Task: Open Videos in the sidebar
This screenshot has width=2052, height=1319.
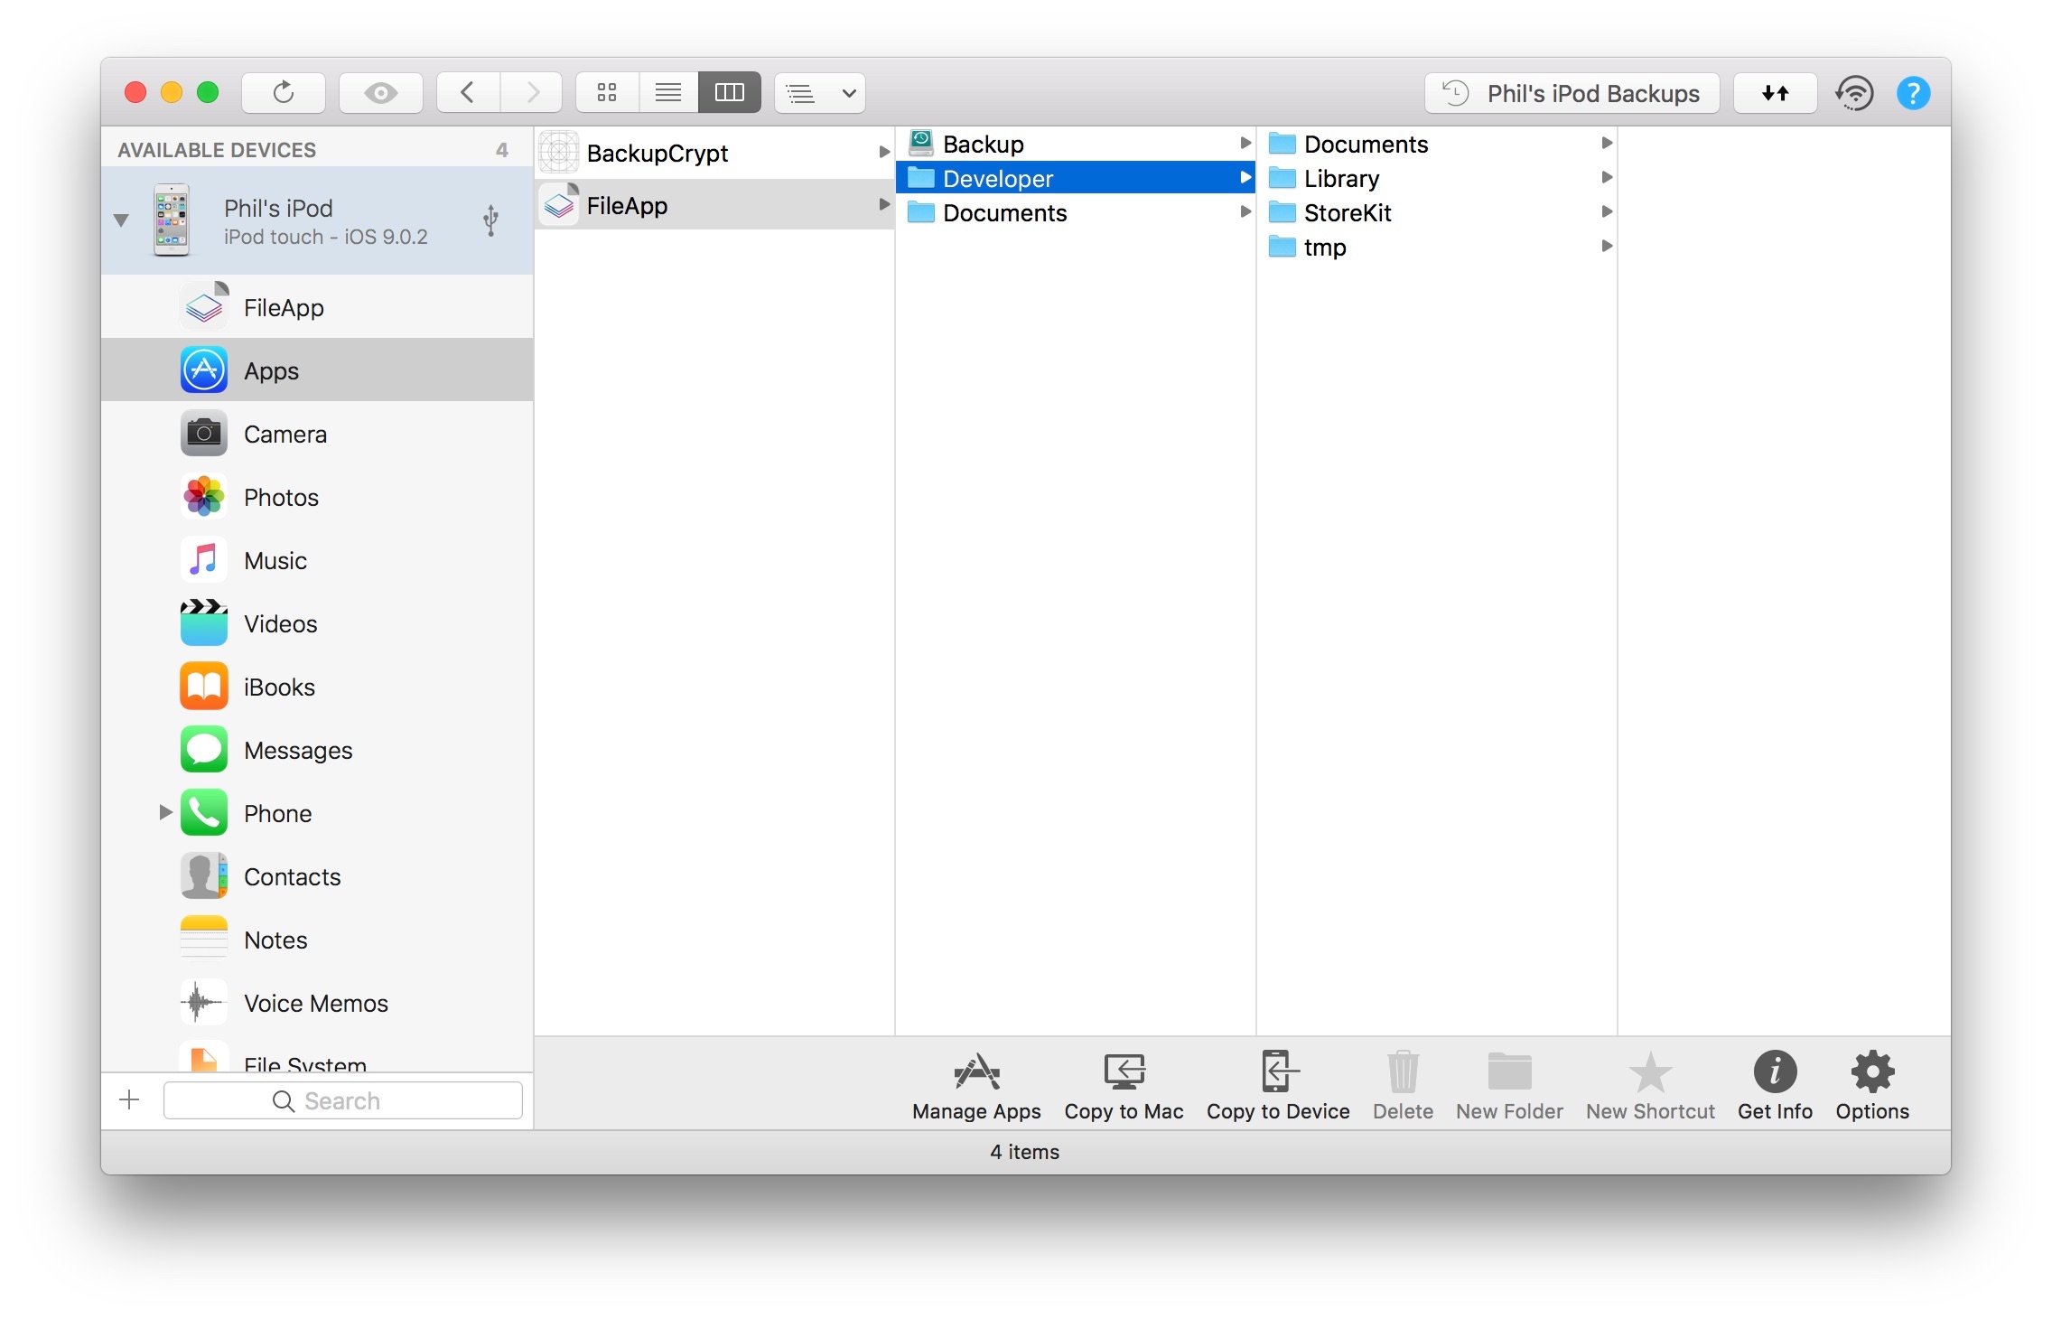Action: click(317, 623)
